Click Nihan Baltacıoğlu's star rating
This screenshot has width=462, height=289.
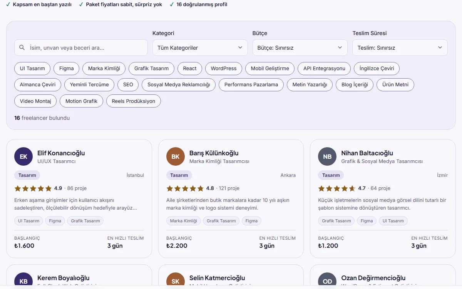pos(336,188)
